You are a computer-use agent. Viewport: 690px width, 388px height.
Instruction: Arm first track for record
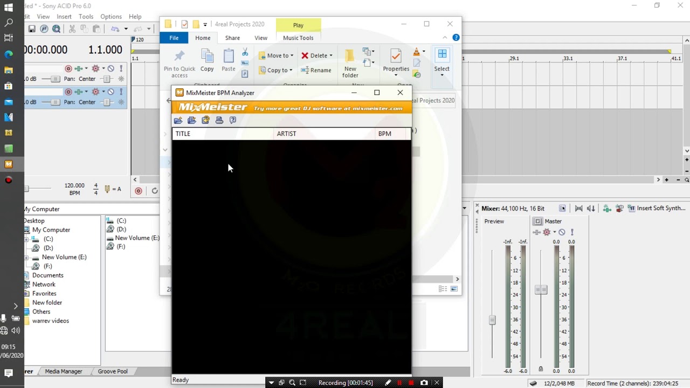click(x=68, y=68)
